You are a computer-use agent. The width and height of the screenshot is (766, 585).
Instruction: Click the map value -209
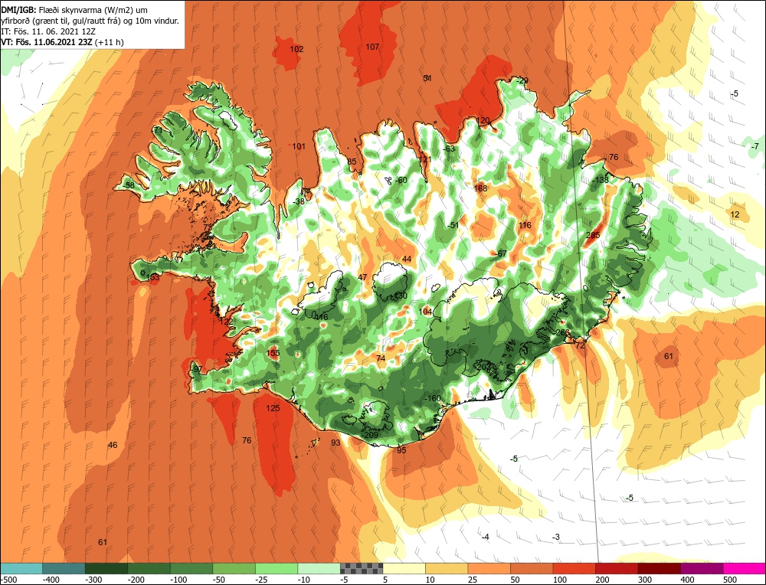(x=370, y=435)
